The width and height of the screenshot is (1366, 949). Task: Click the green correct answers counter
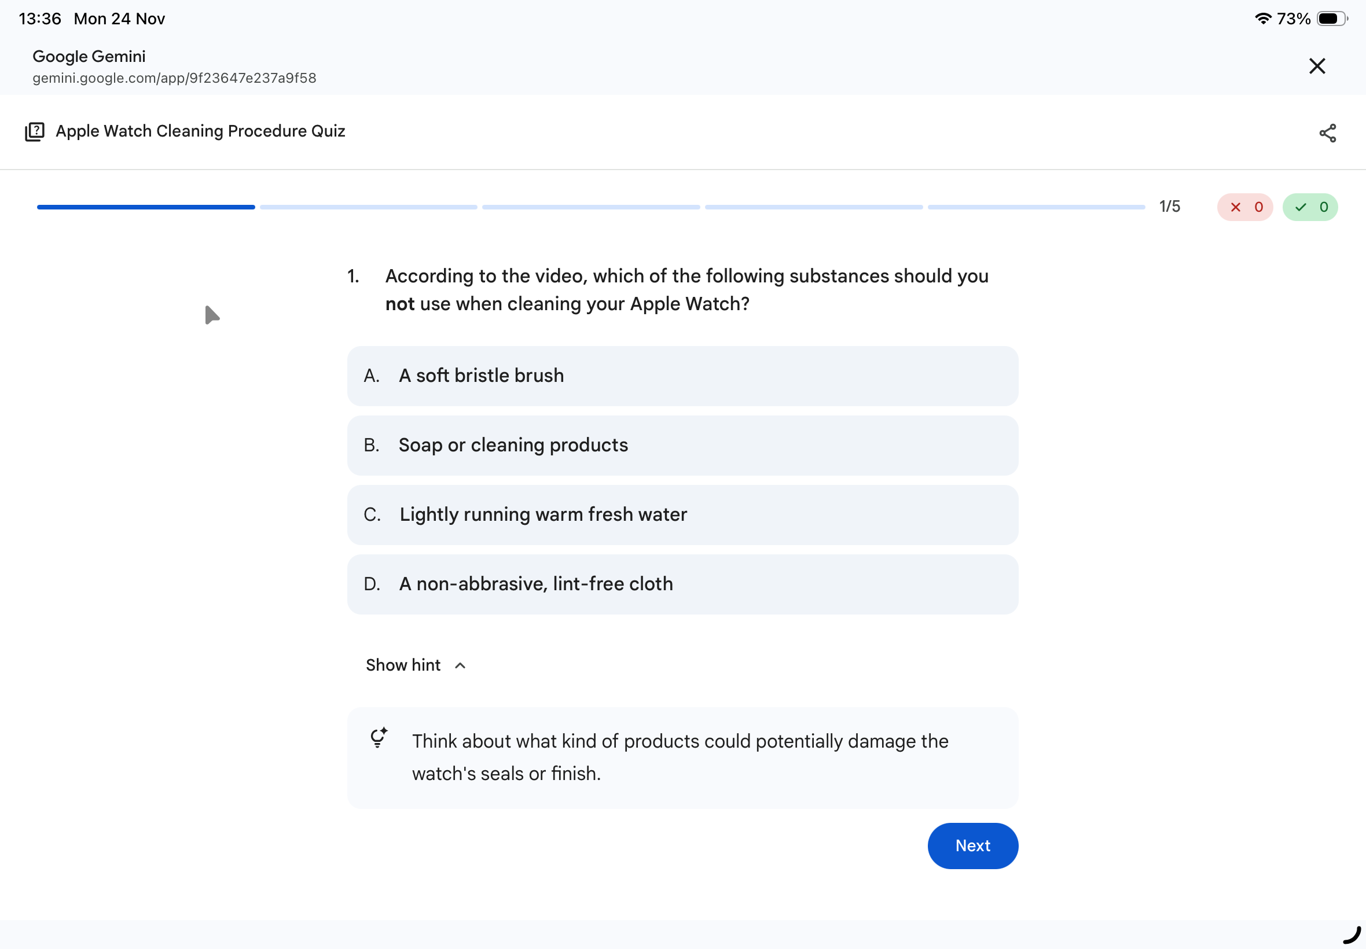pyautogui.click(x=1310, y=207)
